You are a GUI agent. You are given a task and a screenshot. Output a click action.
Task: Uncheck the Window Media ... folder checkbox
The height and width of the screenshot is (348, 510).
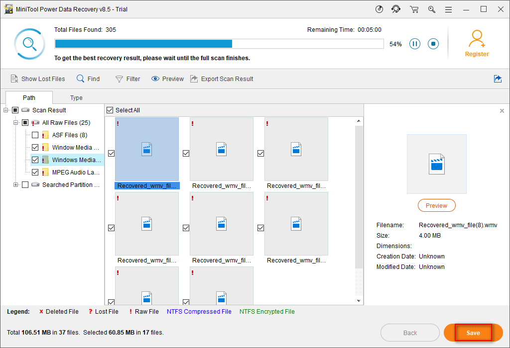tap(35, 147)
